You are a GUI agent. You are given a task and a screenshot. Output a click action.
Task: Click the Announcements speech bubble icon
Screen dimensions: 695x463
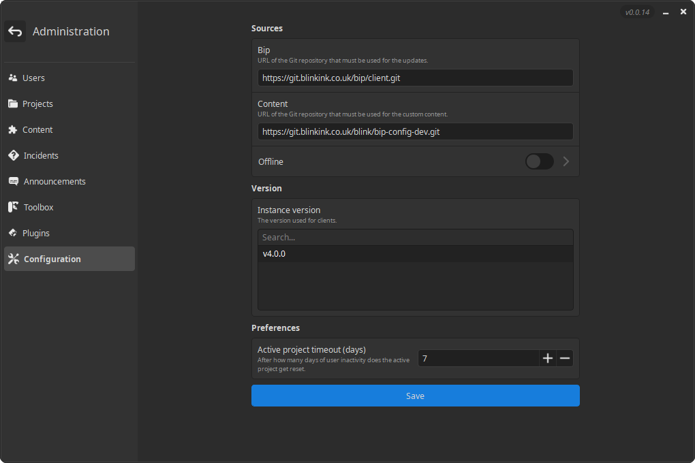coord(13,182)
